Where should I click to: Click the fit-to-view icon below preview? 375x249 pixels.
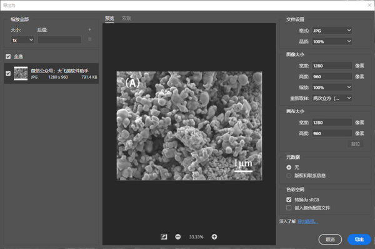click(164, 236)
